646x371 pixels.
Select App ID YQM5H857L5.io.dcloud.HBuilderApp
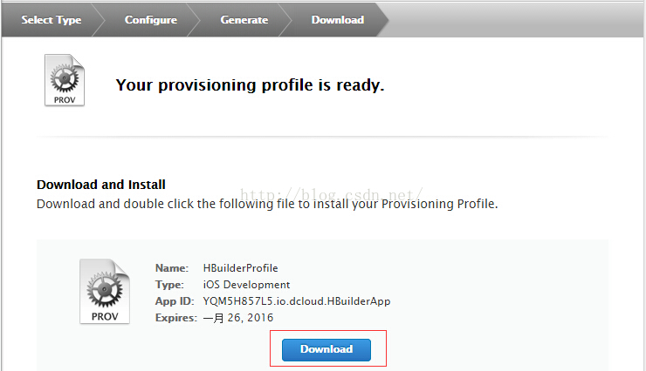(297, 301)
